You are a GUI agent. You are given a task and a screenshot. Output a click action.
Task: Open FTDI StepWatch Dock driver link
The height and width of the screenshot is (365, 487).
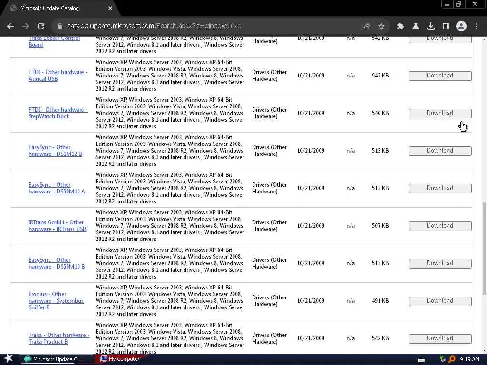pyautogui.click(x=58, y=113)
